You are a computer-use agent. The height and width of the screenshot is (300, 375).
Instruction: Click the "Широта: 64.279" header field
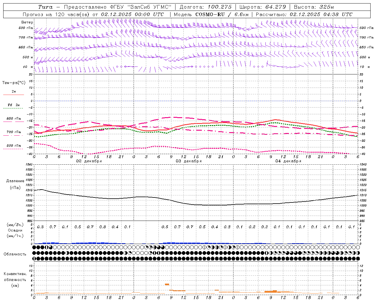point(262,7)
